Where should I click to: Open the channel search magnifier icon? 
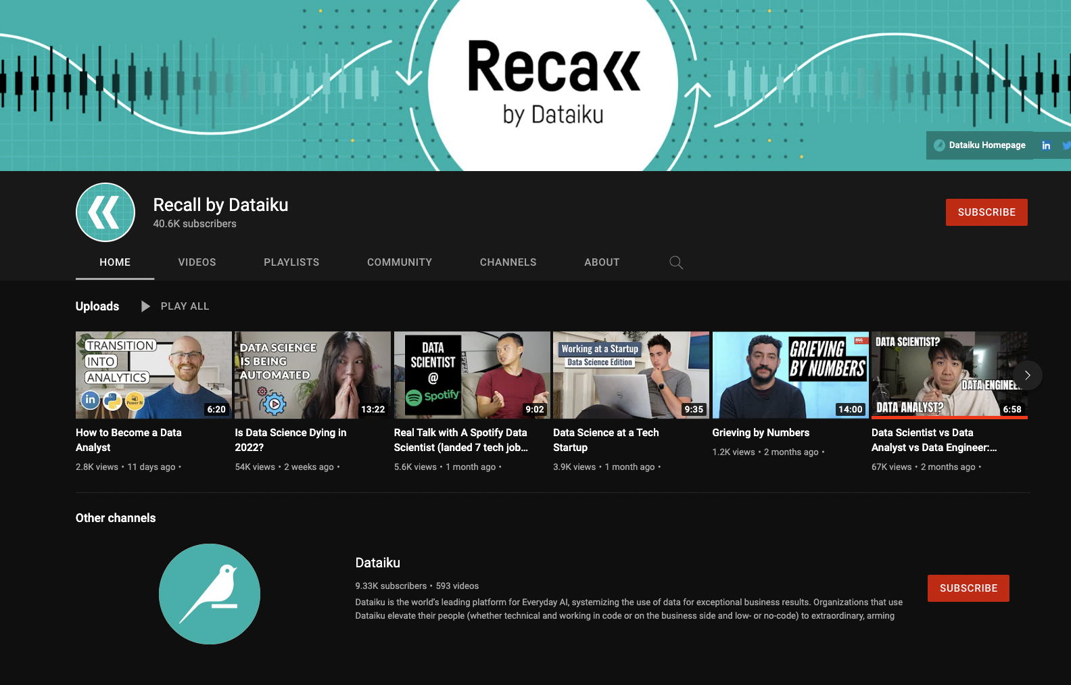tap(676, 262)
